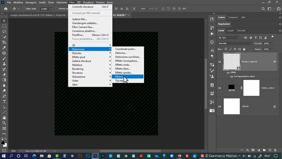This screenshot has width=282, height=159.
Task: Select the Eyedropper tool
Action: [4, 48]
